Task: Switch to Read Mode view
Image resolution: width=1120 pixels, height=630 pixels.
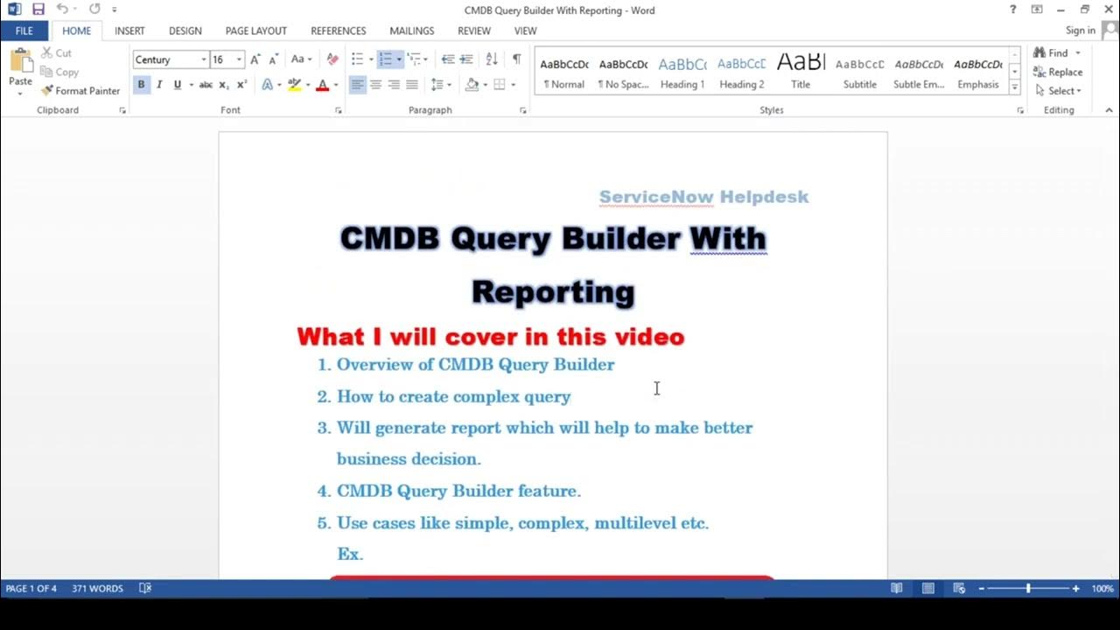Action: coord(897,589)
